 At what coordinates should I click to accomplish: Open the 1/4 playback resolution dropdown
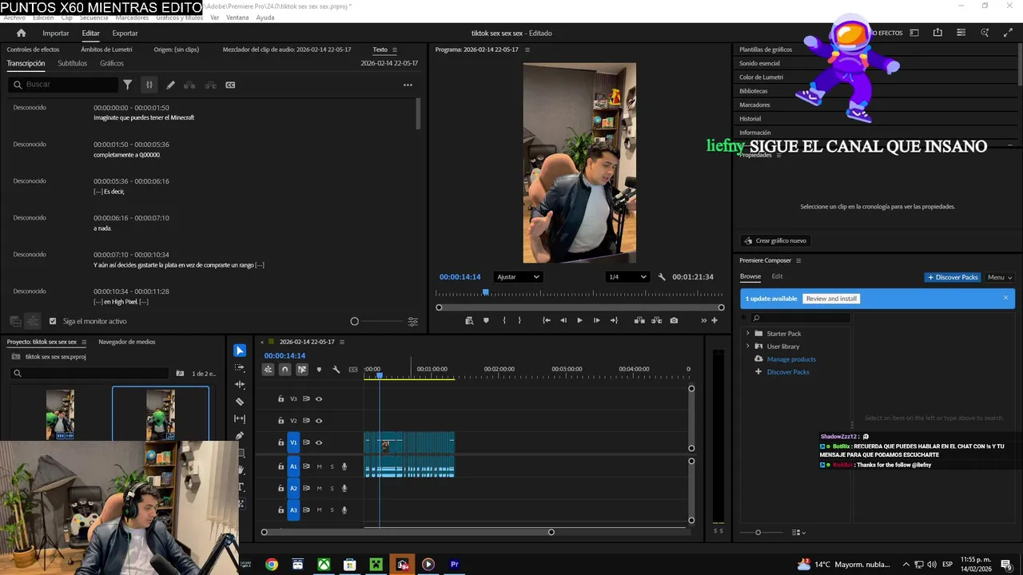click(627, 277)
